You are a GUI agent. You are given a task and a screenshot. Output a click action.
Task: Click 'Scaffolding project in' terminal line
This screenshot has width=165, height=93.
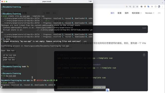coord(37,46)
